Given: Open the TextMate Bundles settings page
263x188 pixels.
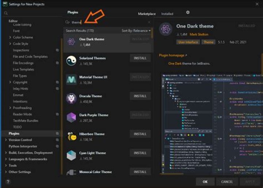Looking at the screenshot, I should coord(26,120).
